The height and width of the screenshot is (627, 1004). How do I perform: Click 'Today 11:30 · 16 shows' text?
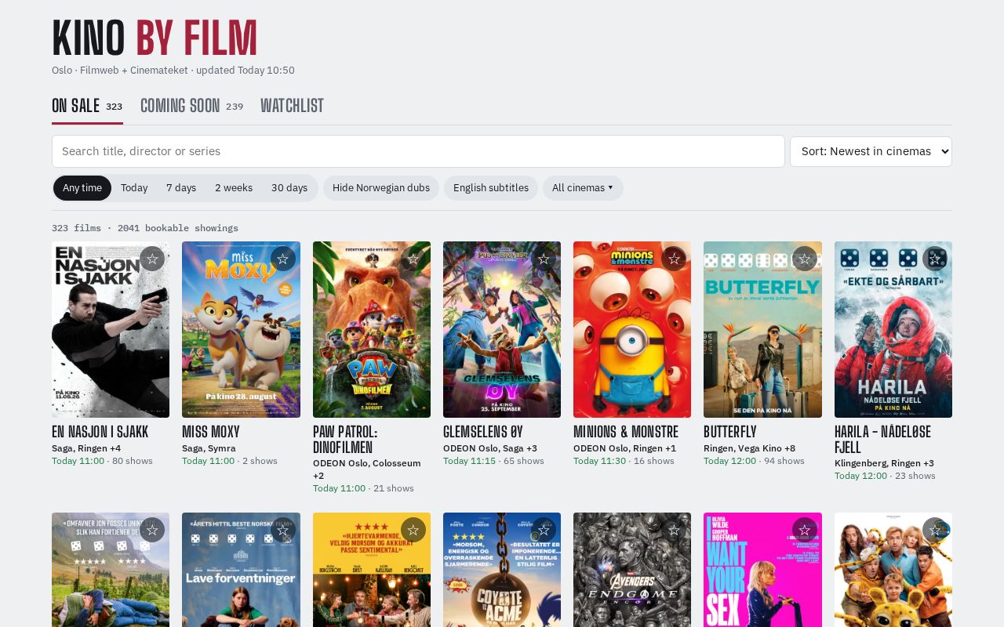[624, 461]
